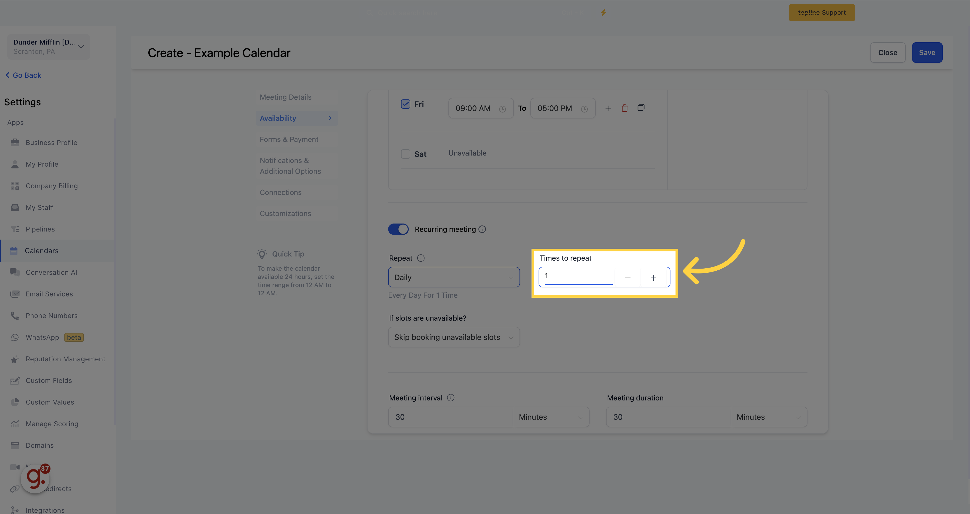Switch to the Connections section

280,192
